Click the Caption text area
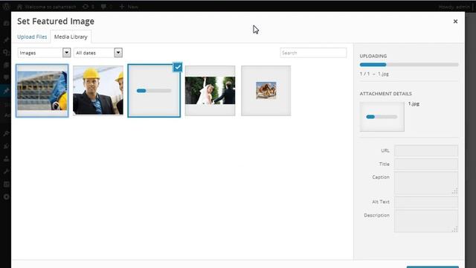Image resolution: width=476 pixels, height=268 pixels. point(426,182)
